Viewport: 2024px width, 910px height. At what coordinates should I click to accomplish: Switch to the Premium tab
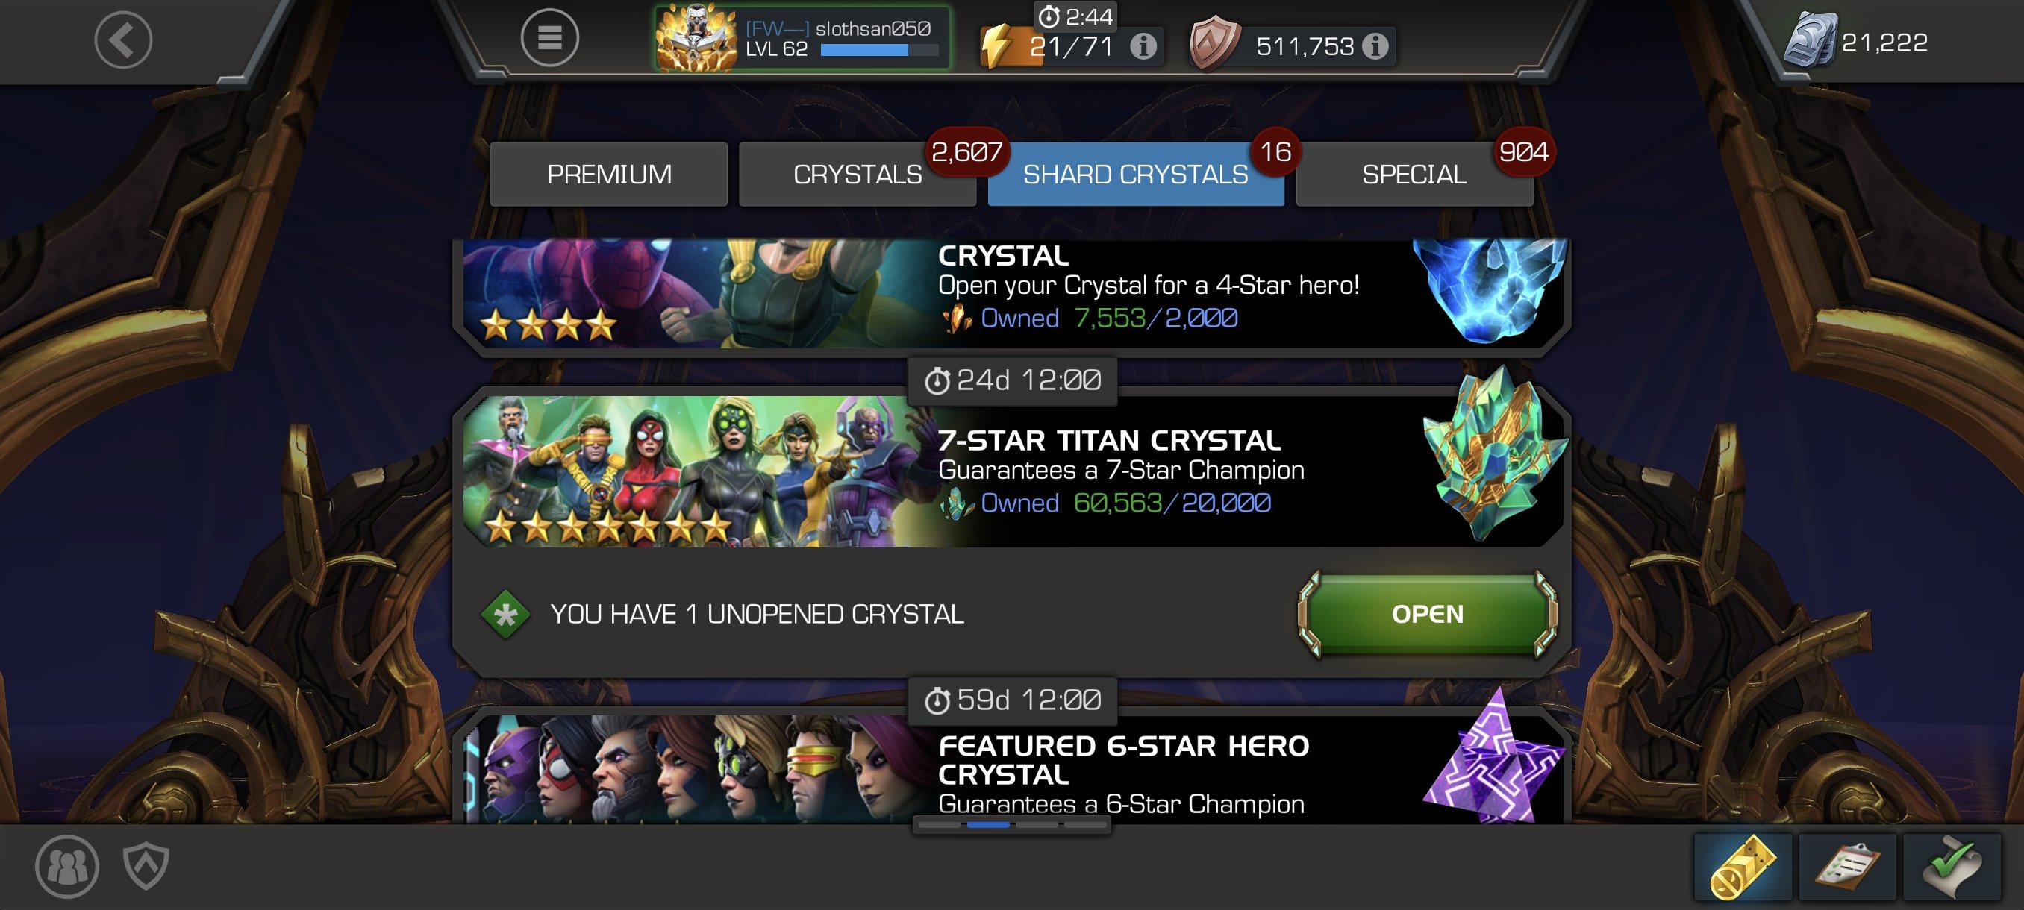[609, 175]
